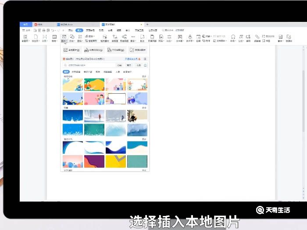Add a Comment (批注) from the ribbon

click(x=143, y=39)
